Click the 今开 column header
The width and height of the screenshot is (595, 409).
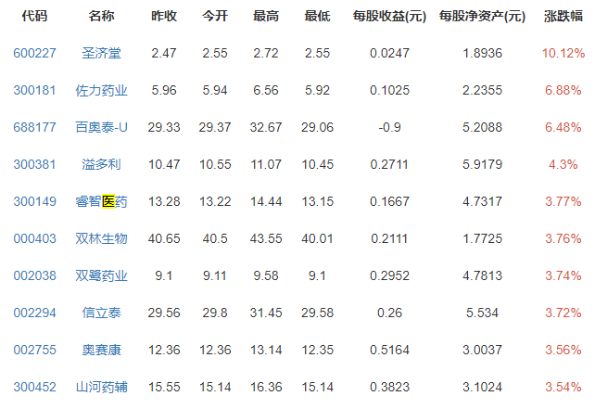[x=215, y=16]
